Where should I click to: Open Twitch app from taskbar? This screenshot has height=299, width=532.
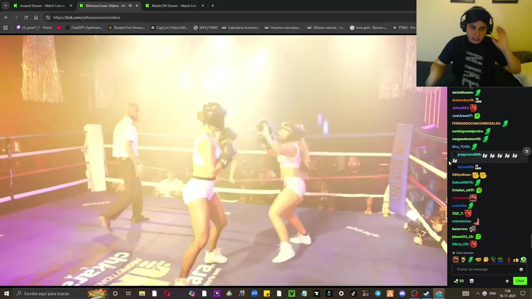(217, 294)
